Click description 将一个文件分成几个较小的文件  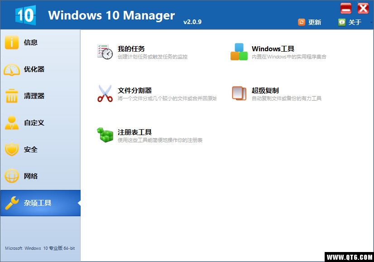click(x=167, y=98)
